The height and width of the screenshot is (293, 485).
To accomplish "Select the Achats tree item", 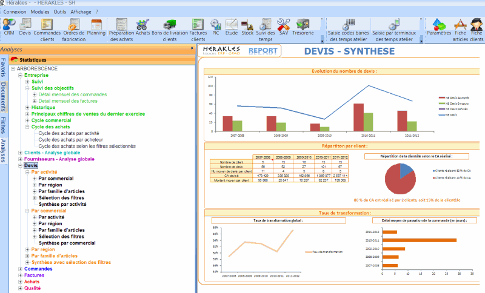I will [32, 281].
